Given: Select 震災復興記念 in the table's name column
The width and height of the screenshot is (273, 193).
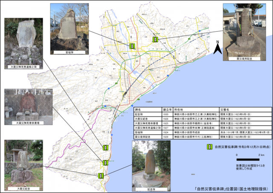Looking at the screenshot, I should 148,137.
